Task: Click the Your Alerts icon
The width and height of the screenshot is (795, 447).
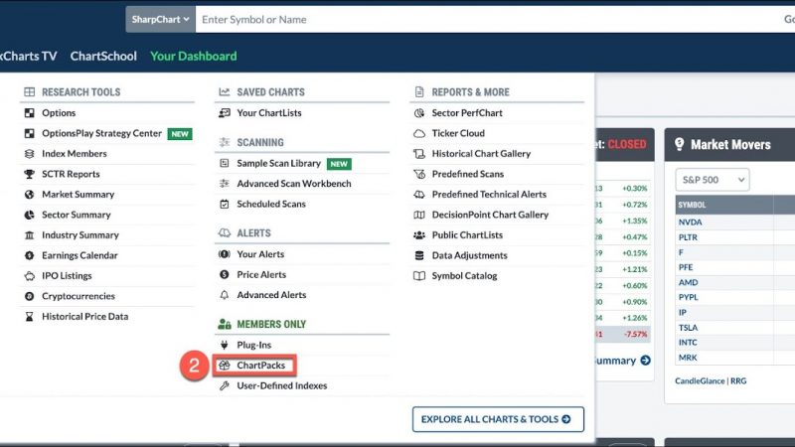Action: (x=225, y=254)
